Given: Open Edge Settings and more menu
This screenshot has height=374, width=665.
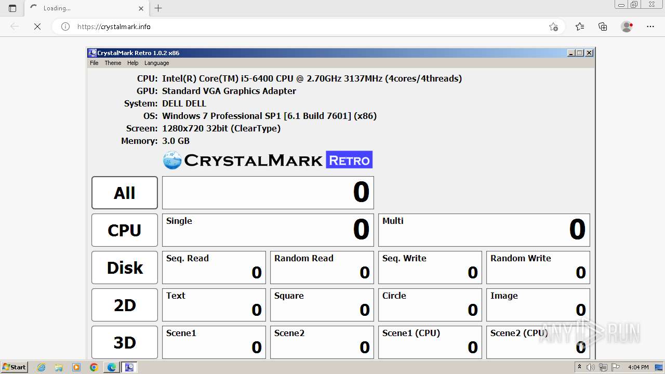Looking at the screenshot, I should tap(650, 26).
